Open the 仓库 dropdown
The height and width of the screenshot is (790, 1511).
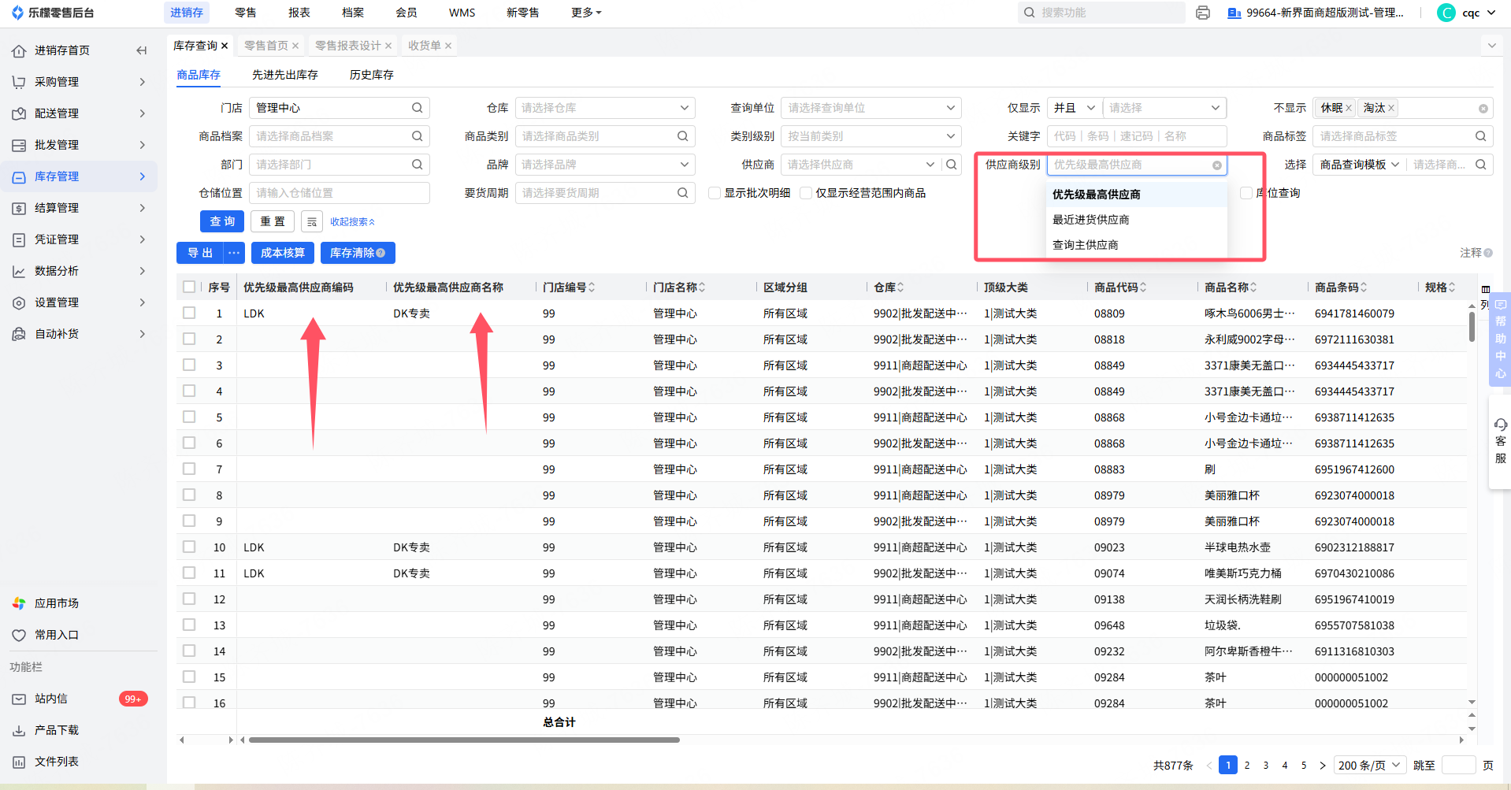605,108
